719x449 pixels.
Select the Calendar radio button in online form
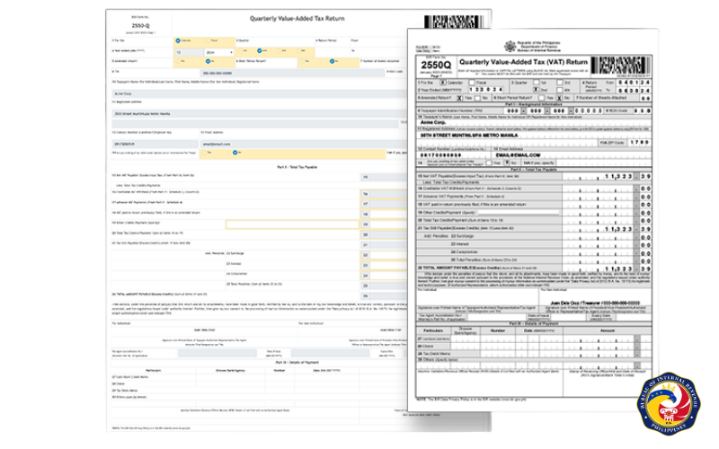(x=180, y=40)
